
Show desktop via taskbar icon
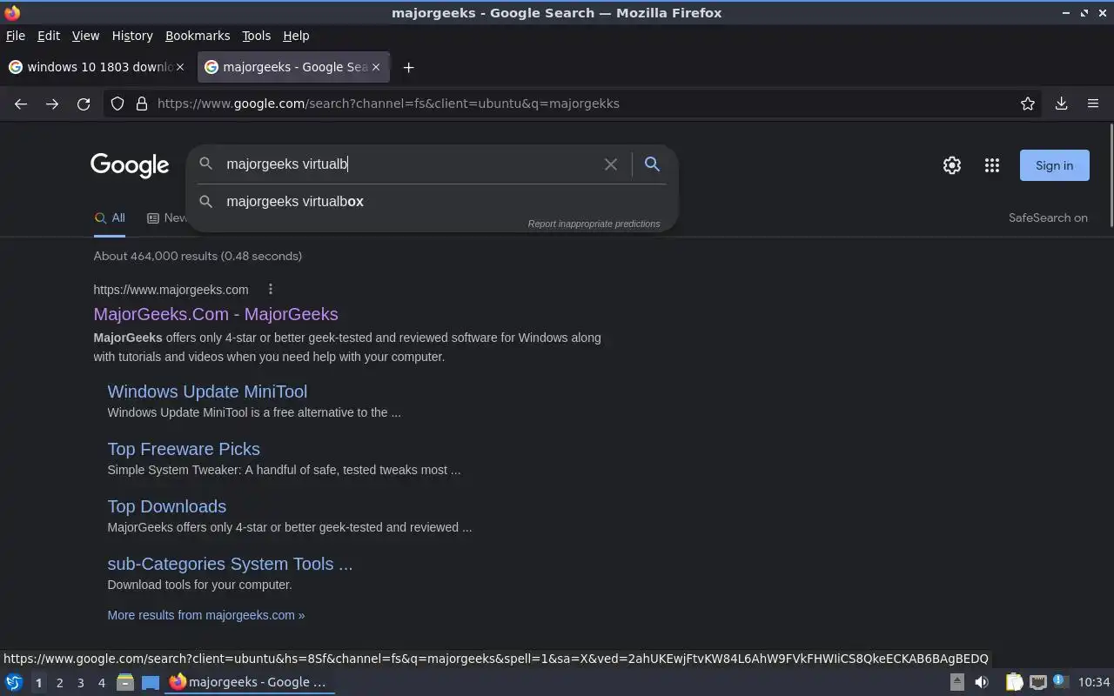[x=151, y=682]
